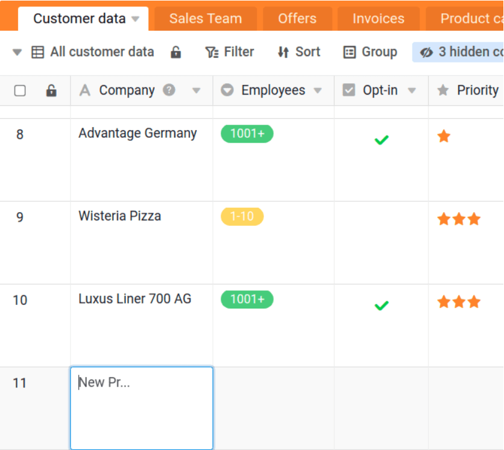Click the single star priority for Advantage Germany
The height and width of the screenshot is (450, 504).
444,137
